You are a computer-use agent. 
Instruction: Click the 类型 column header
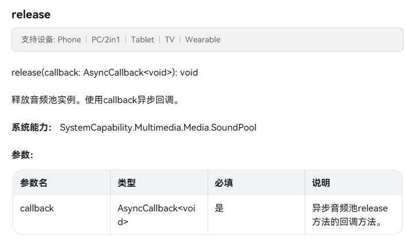[126, 183]
